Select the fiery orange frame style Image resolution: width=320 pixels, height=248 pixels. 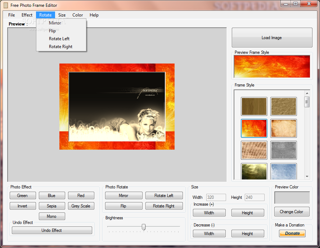[254, 128]
